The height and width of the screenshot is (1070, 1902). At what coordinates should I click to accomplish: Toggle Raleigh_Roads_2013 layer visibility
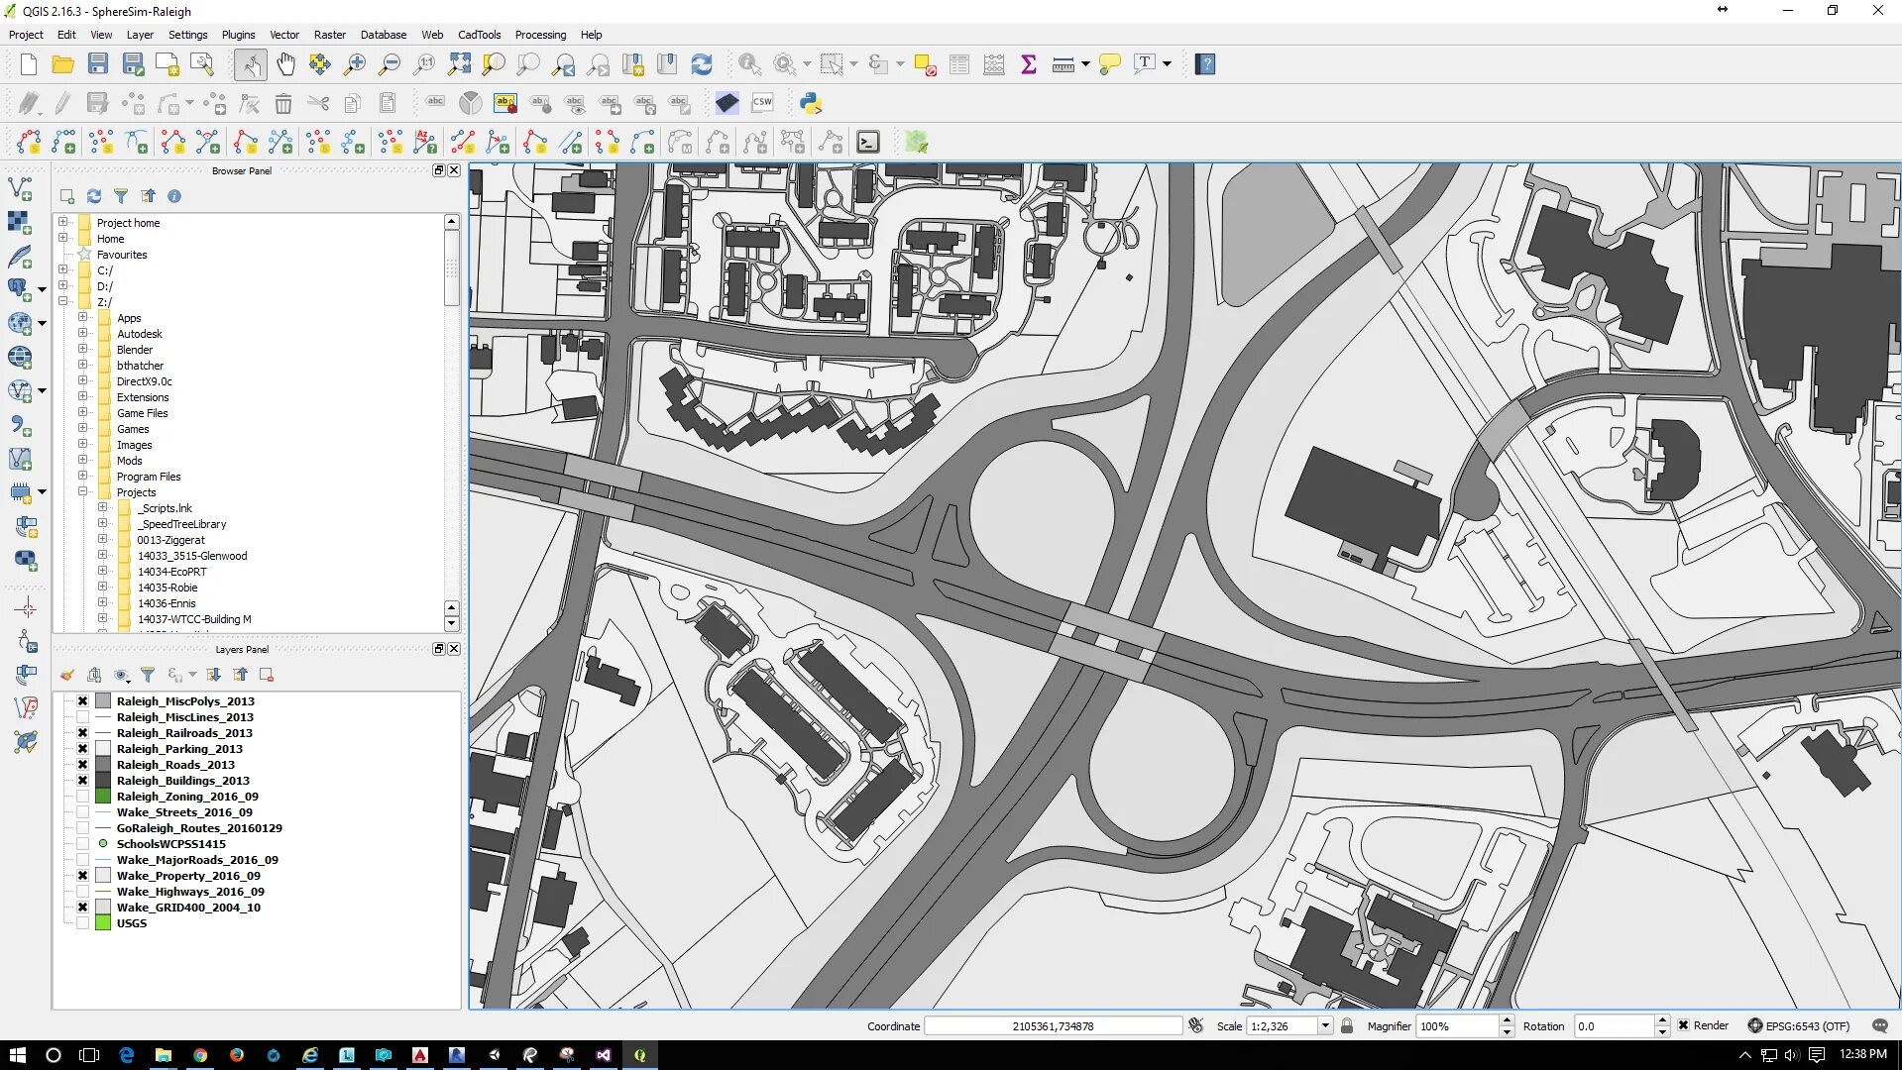point(83,765)
